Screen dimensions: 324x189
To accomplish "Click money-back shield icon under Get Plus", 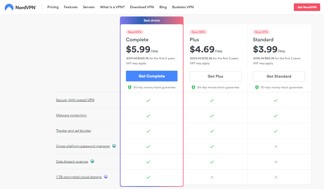I will 193,87.
